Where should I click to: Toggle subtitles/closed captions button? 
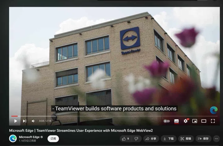pyautogui.click(x=176, y=121)
